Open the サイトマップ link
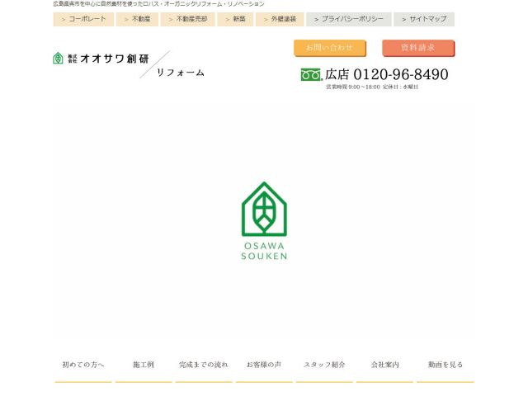This screenshot has height=396, width=528. [424, 19]
